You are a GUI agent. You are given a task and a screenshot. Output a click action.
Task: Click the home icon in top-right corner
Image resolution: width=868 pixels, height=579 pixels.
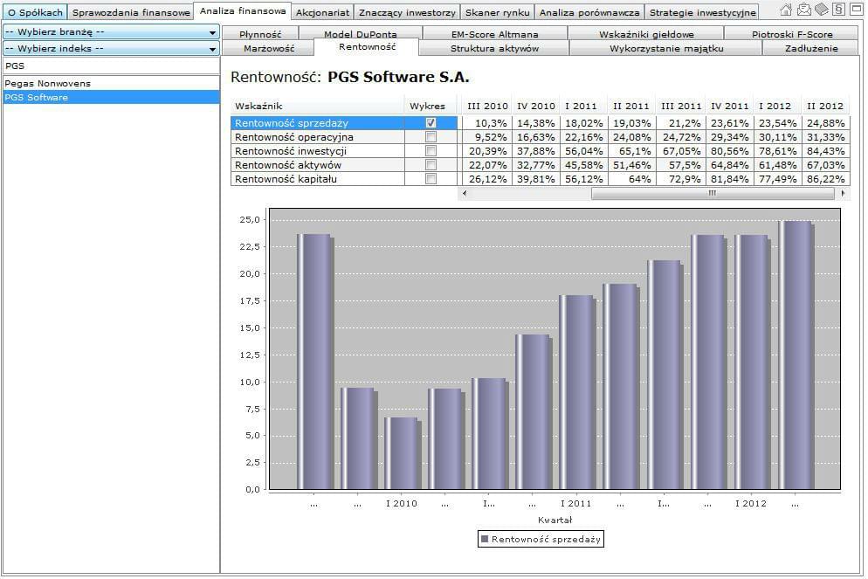787,10
